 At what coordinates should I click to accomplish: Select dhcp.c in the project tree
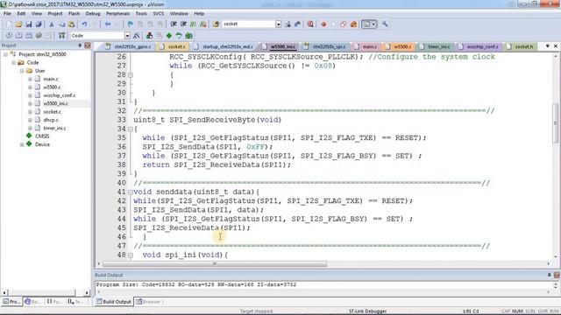pyautogui.click(x=51, y=120)
